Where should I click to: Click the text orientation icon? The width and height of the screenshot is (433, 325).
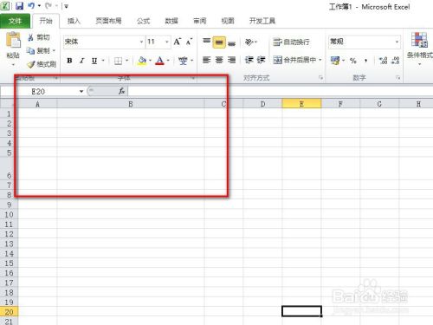249,42
